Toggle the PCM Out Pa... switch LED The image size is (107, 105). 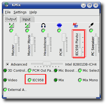(30, 71)
